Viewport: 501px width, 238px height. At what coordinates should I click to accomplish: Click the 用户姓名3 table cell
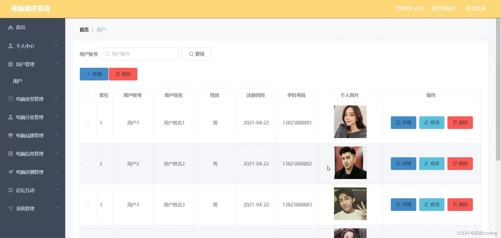click(x=174, y=205)
